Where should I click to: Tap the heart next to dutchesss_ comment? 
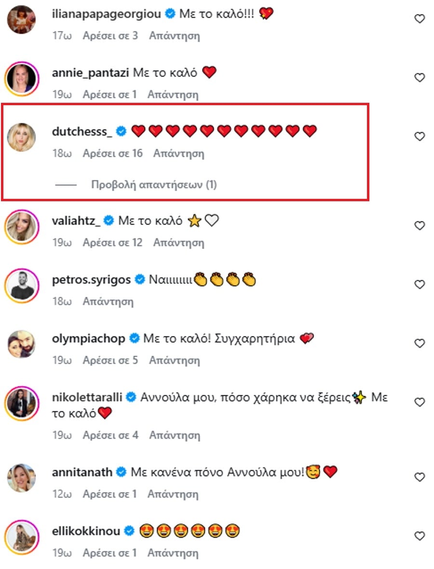[420, 137]
